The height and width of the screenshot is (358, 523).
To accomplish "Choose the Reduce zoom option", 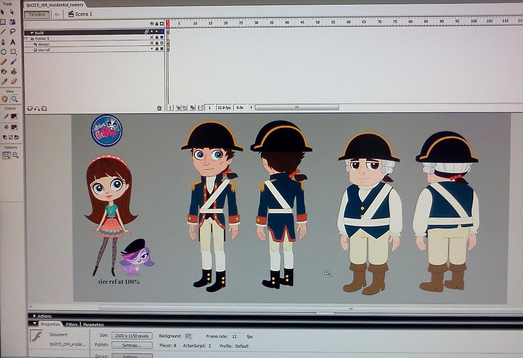I will 16,155.
